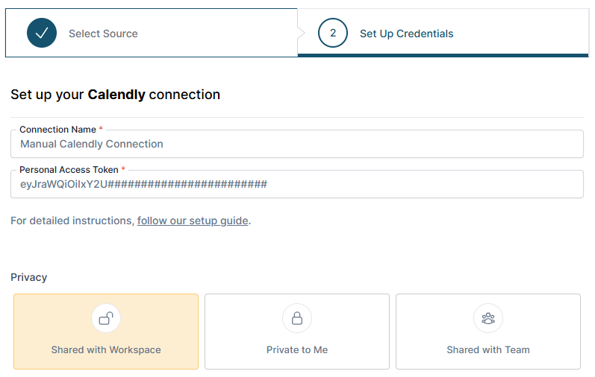Click the chevron arrow between wizard steps
This screenshot has width=595, height=377.
[302, 33]
